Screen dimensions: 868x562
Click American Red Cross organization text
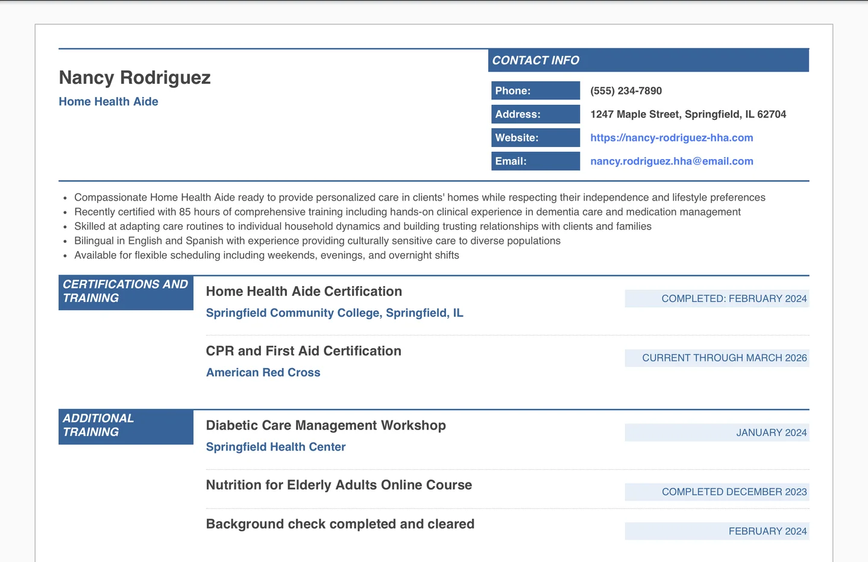(x=263, y=373)
